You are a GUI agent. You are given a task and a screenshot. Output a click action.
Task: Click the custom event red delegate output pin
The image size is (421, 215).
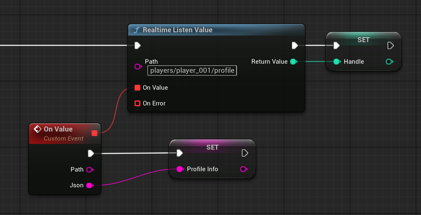coord(95,133)
